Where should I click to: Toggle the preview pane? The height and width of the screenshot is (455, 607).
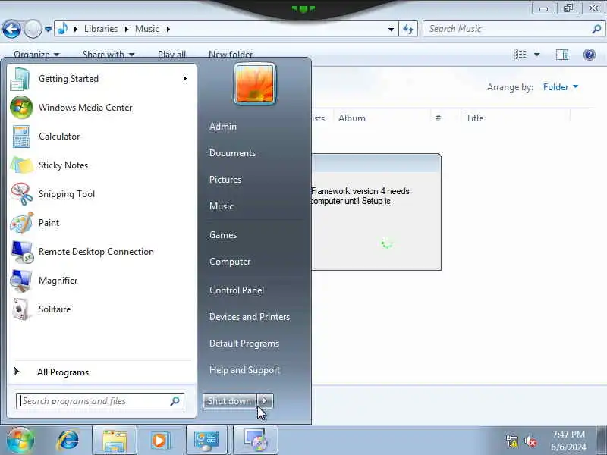click(562, 55)
